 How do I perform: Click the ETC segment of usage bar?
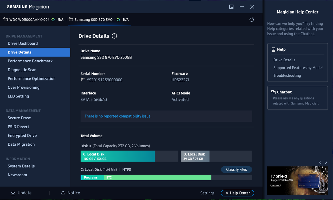pos(157,177)
